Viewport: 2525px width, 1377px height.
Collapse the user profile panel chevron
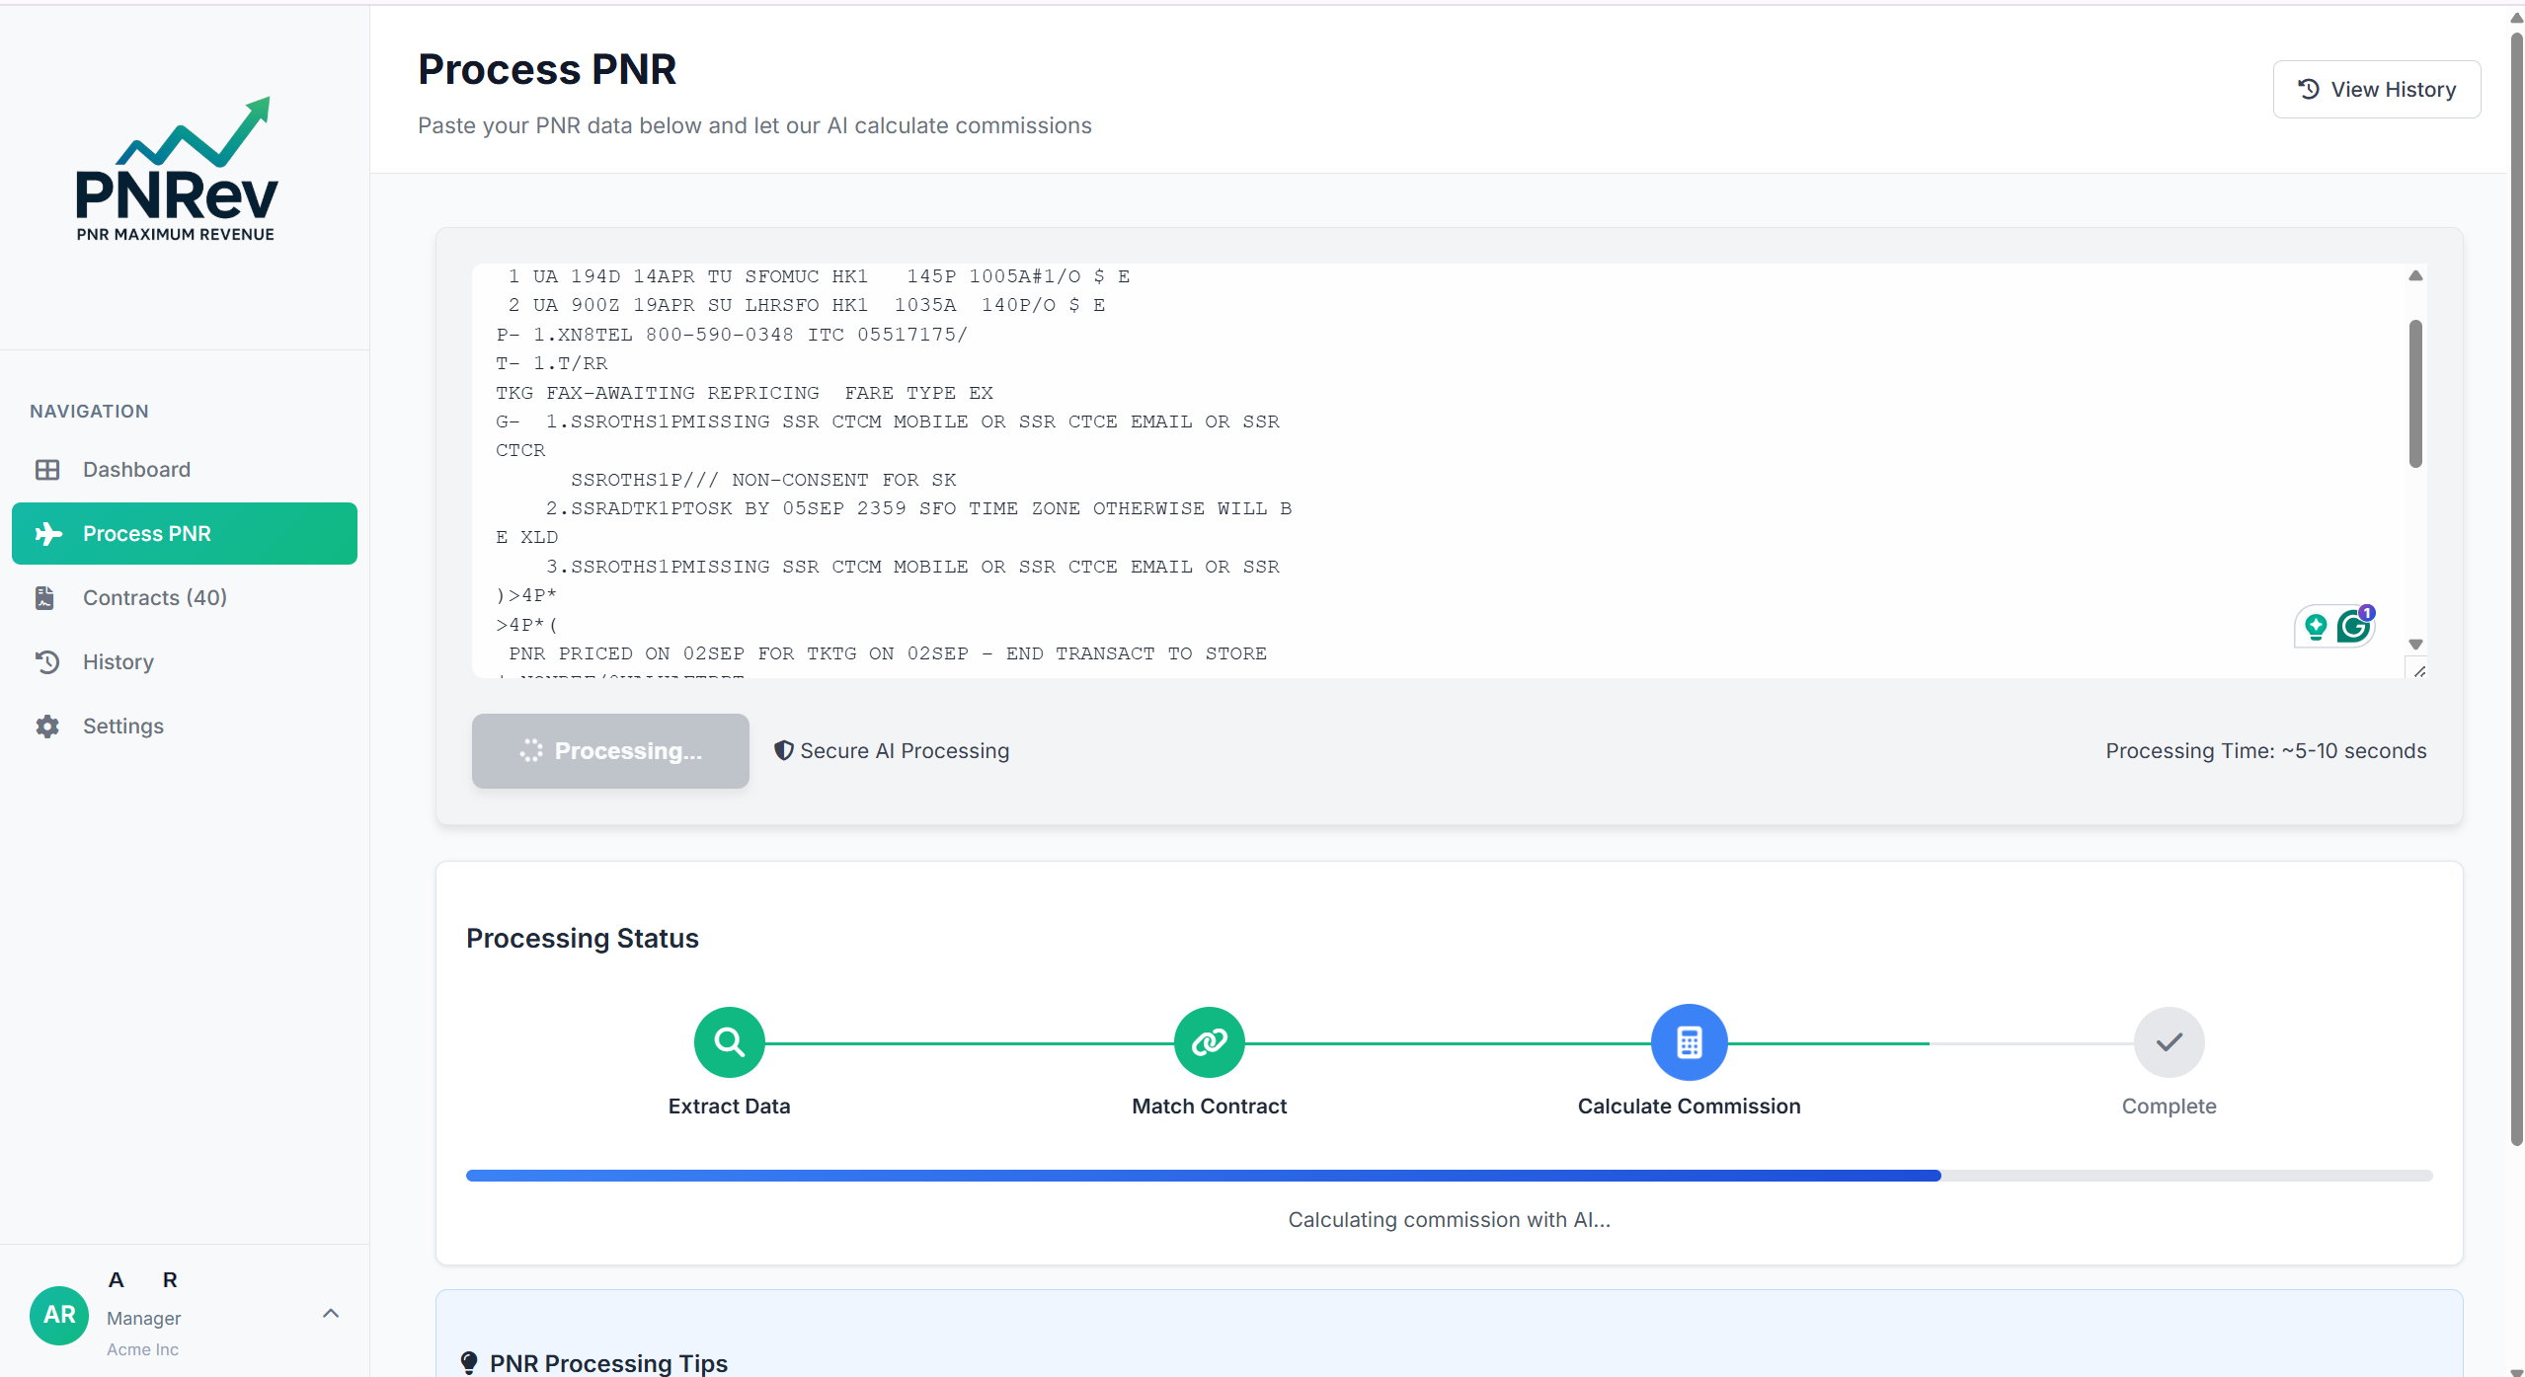331,1314
